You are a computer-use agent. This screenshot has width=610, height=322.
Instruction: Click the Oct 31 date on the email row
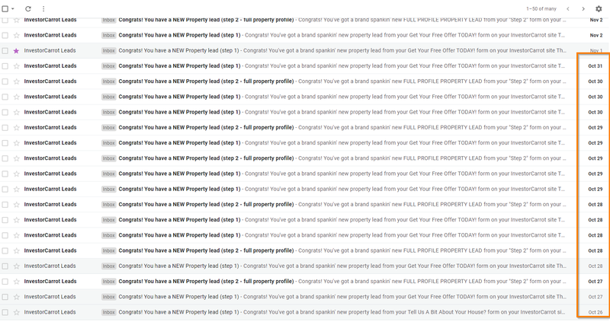[595, 66]
